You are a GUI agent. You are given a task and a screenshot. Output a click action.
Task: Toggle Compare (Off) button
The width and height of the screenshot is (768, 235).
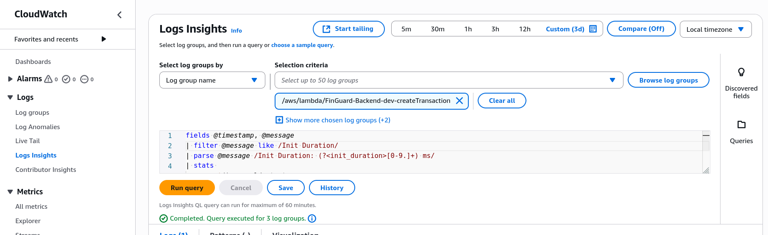641,29
